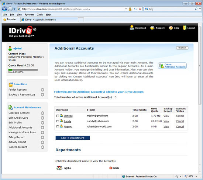Click inside the Bing search box
The height and width of the screenshot is (180, 203).
171,9
